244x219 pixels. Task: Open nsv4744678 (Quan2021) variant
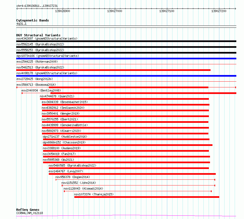coord(57,96)
